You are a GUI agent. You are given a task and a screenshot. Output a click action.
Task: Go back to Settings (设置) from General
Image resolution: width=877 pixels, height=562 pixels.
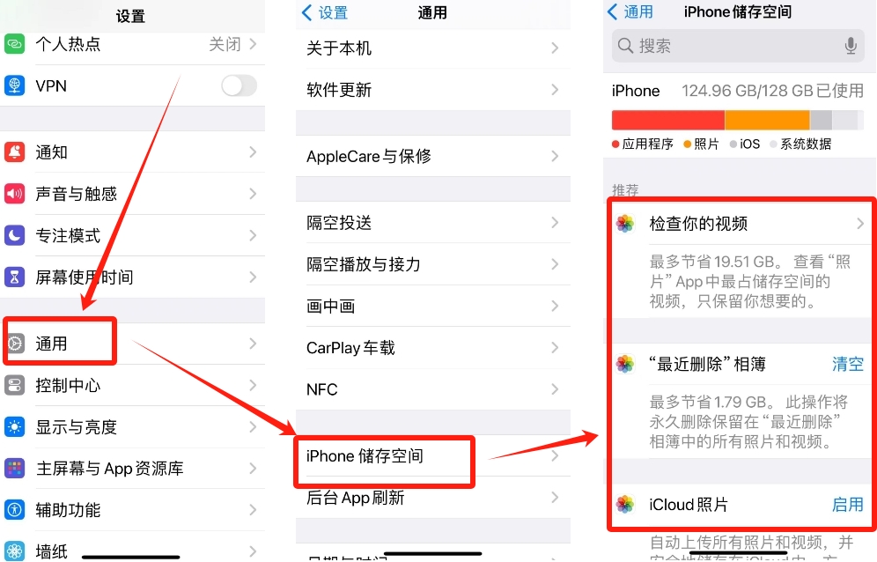[325, 12]
